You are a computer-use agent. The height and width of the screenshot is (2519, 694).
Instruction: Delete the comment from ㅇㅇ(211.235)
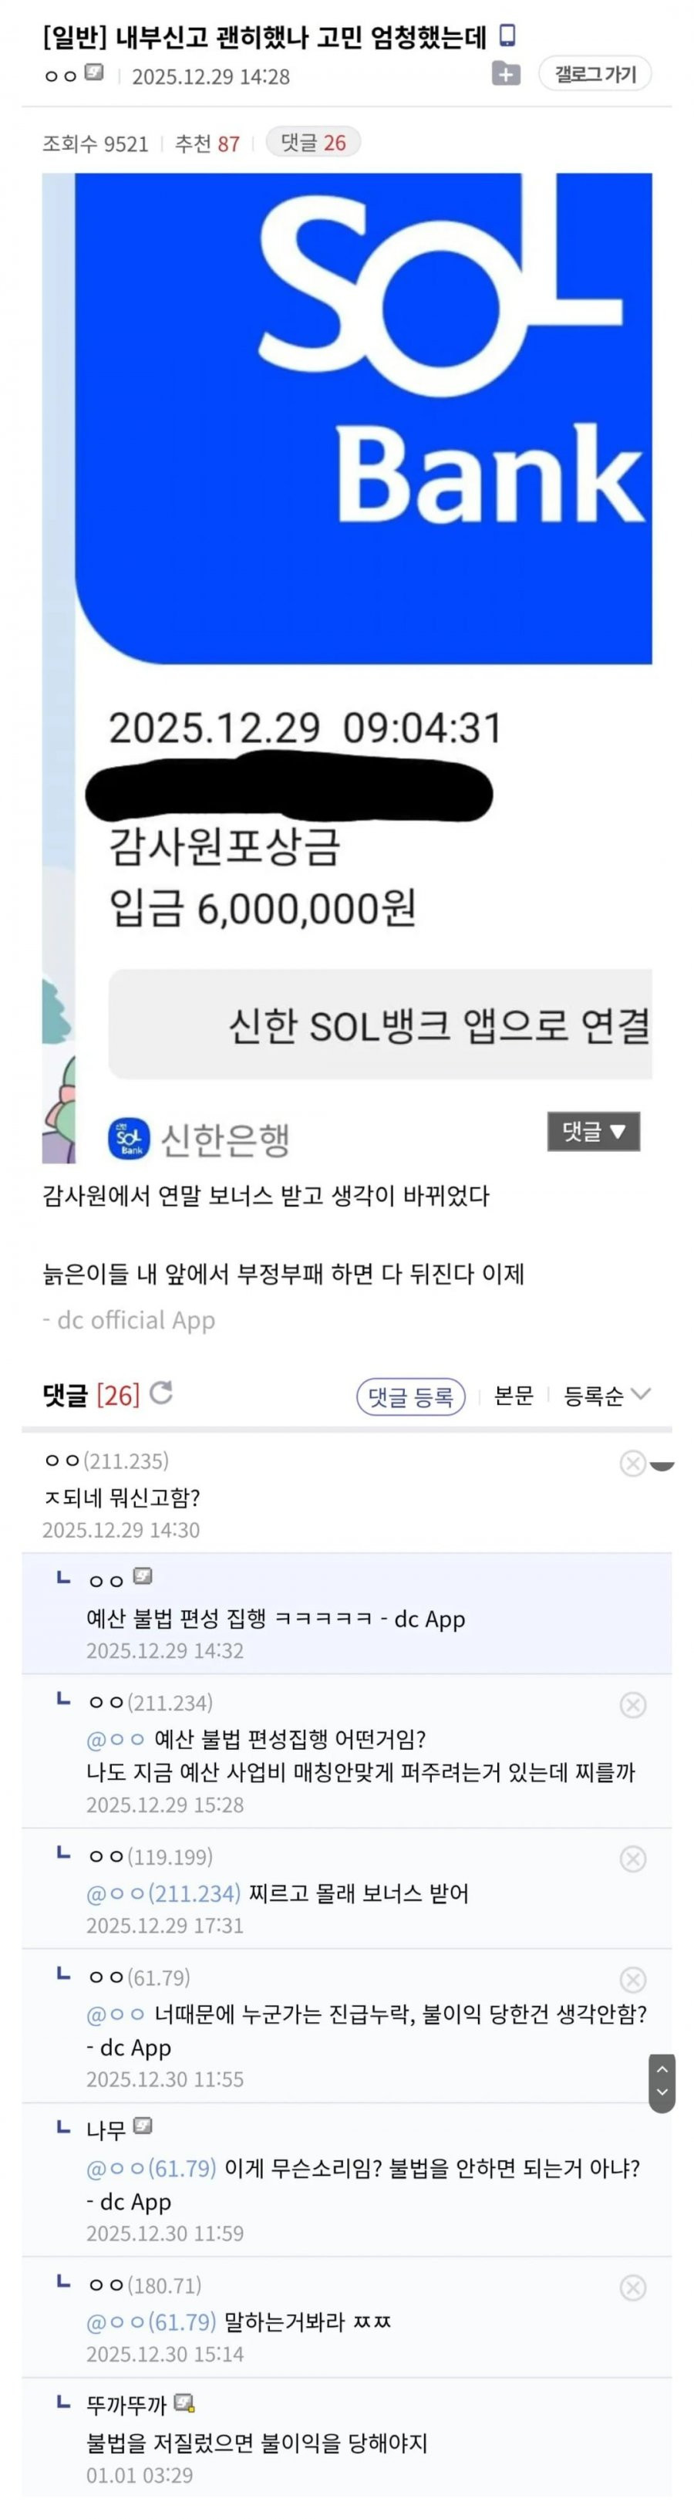coord(632,1463)
